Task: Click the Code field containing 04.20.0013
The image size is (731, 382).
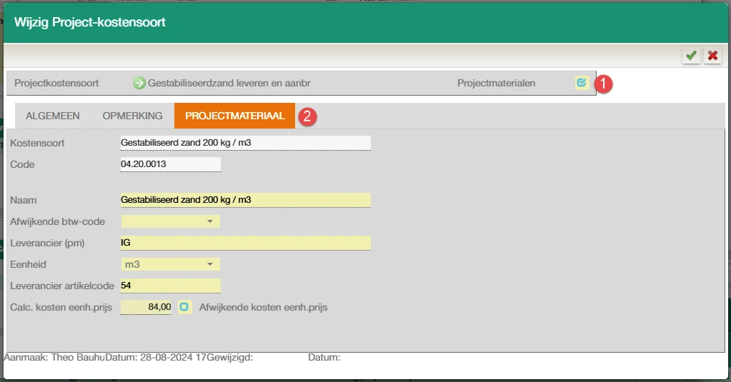Action: point(170,164)
